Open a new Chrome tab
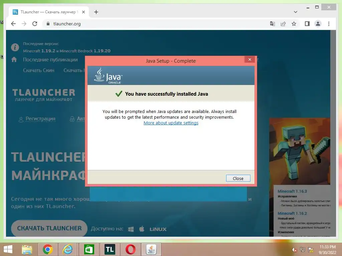The width and height of the screenshot is (342, 256). (x=96, y=12)
